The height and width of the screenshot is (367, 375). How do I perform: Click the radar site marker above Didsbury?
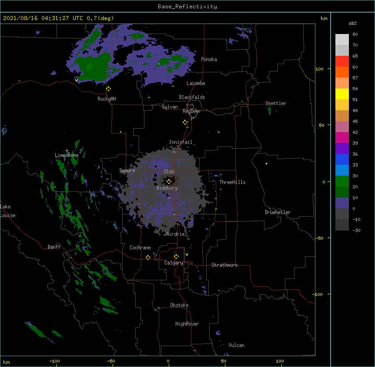pyautogui.click(x=169, y=182)
